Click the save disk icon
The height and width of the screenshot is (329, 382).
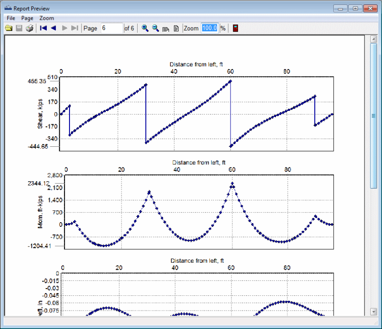(19, 28)
